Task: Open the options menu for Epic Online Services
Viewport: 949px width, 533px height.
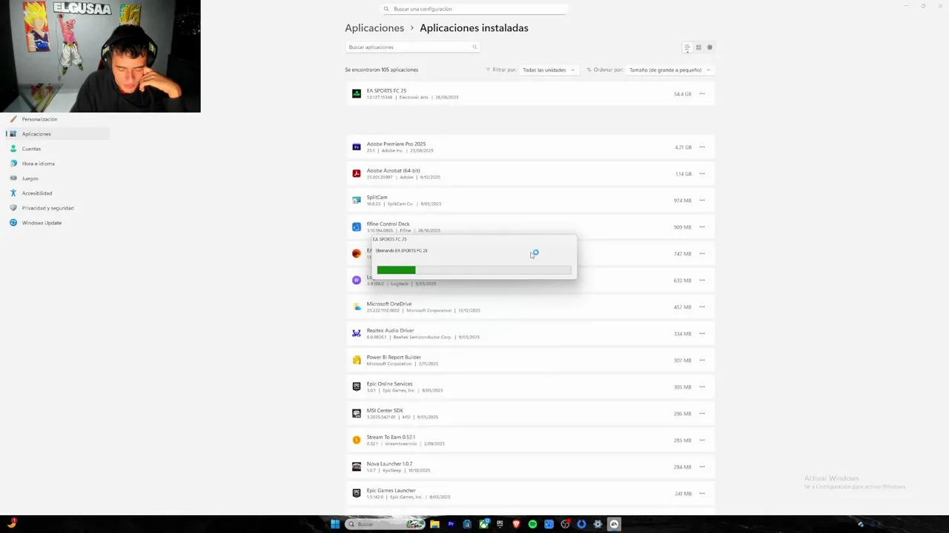Action: (x=702, y=387)
